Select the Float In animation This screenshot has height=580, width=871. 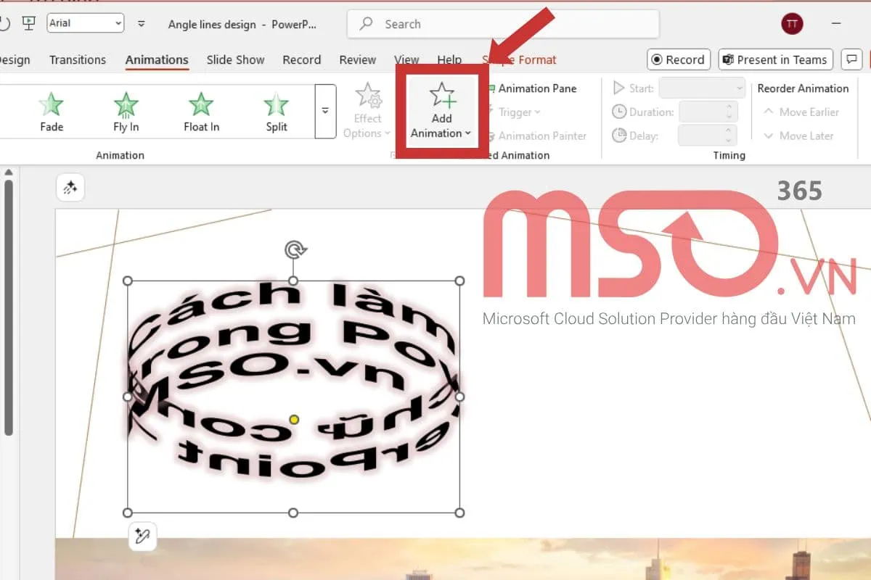pyautogui.click(x=201, y=112)
